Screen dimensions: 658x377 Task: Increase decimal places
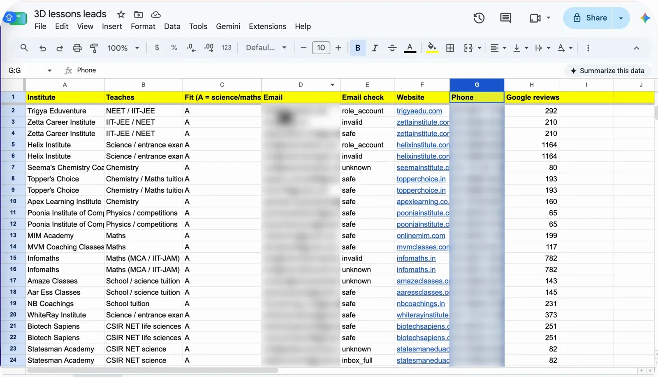(209, 48)
